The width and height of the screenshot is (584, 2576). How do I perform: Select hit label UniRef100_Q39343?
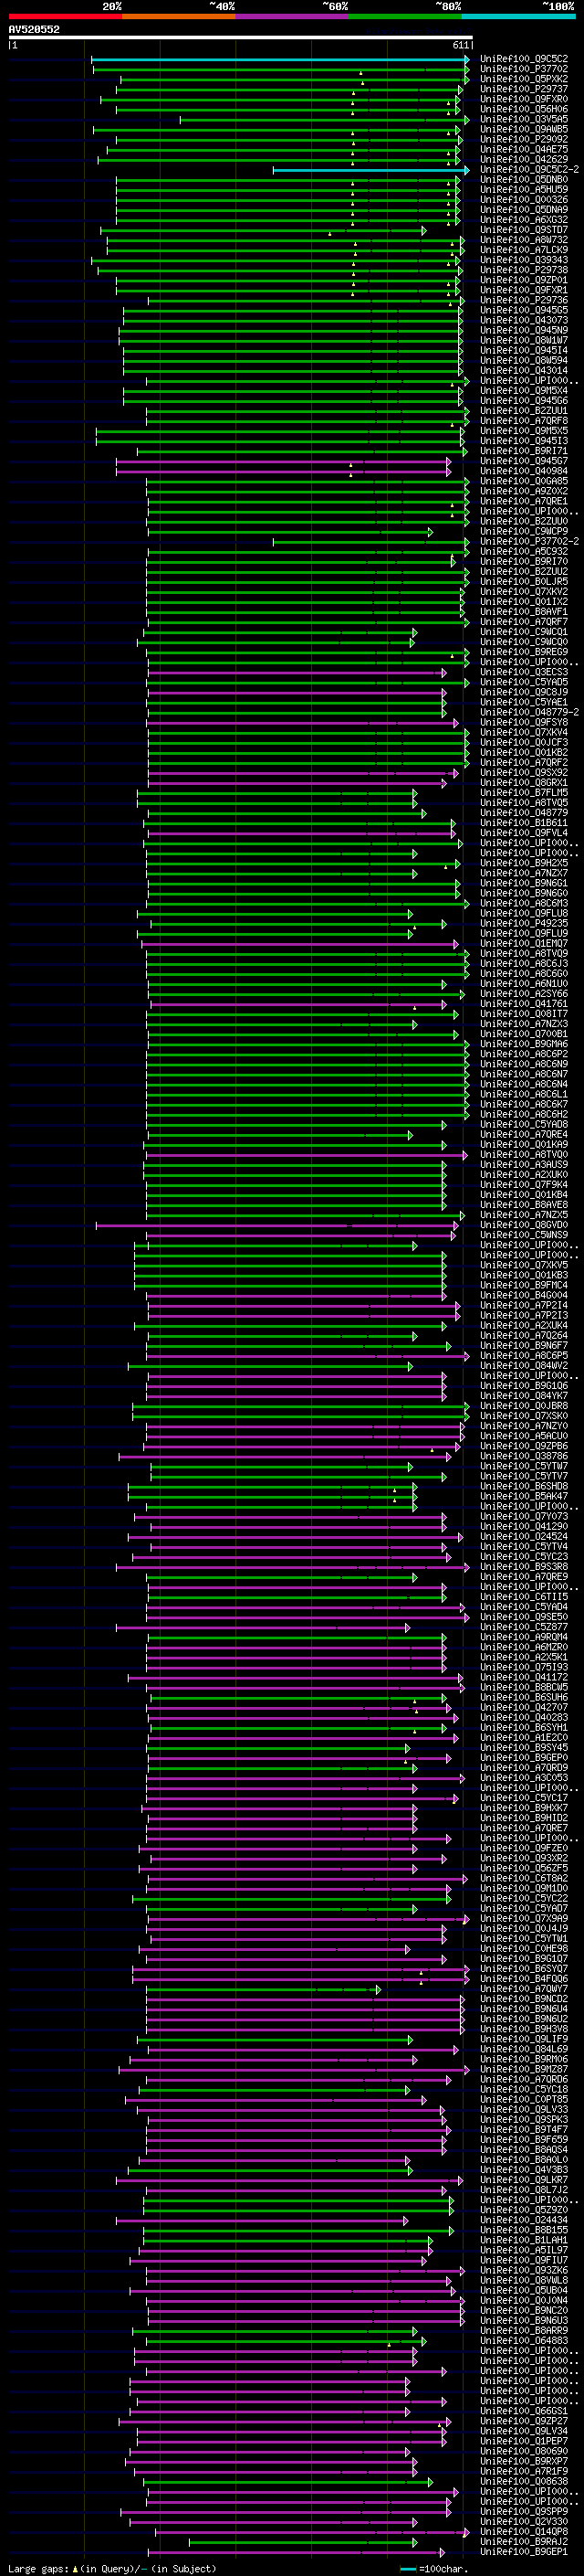tap(523, 260)
